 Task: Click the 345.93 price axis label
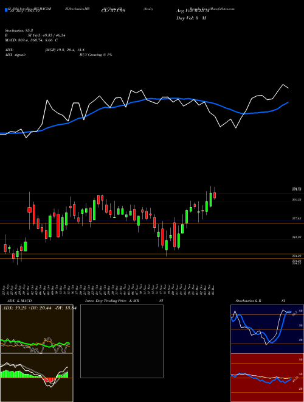[x=296, y=238]
